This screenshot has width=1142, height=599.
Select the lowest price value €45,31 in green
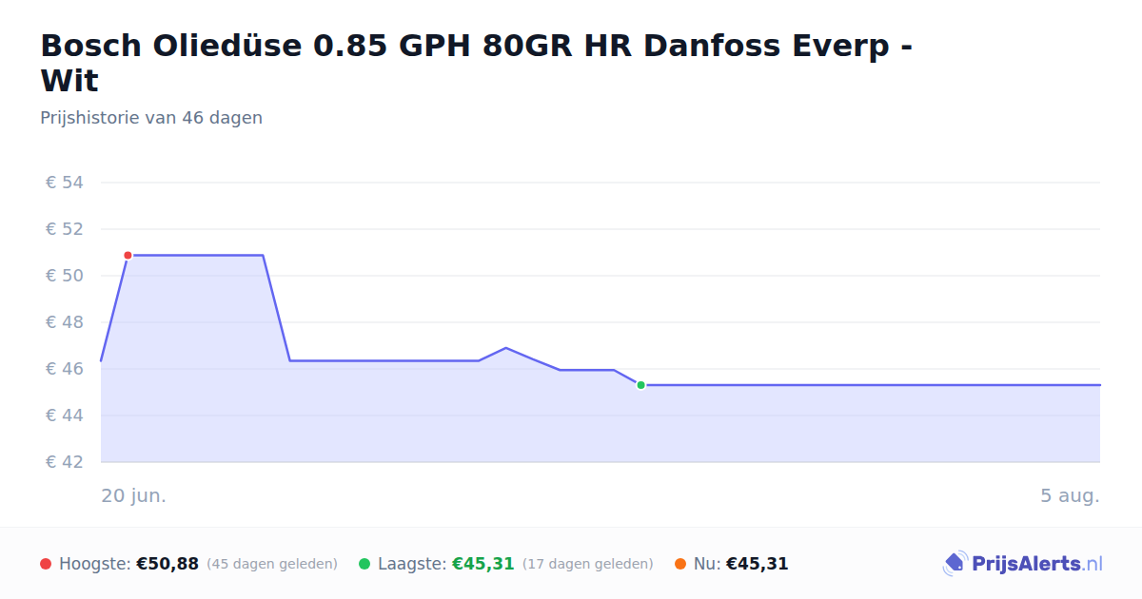click(483, 564)
